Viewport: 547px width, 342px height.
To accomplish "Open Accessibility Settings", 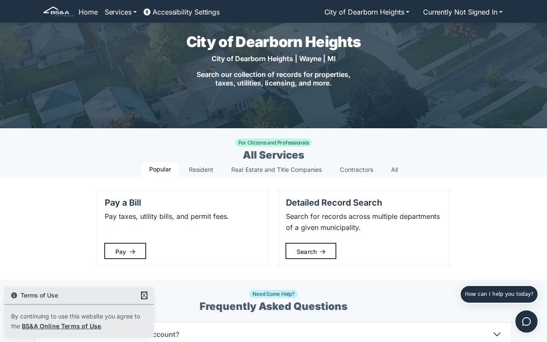I will coord(182,12).
